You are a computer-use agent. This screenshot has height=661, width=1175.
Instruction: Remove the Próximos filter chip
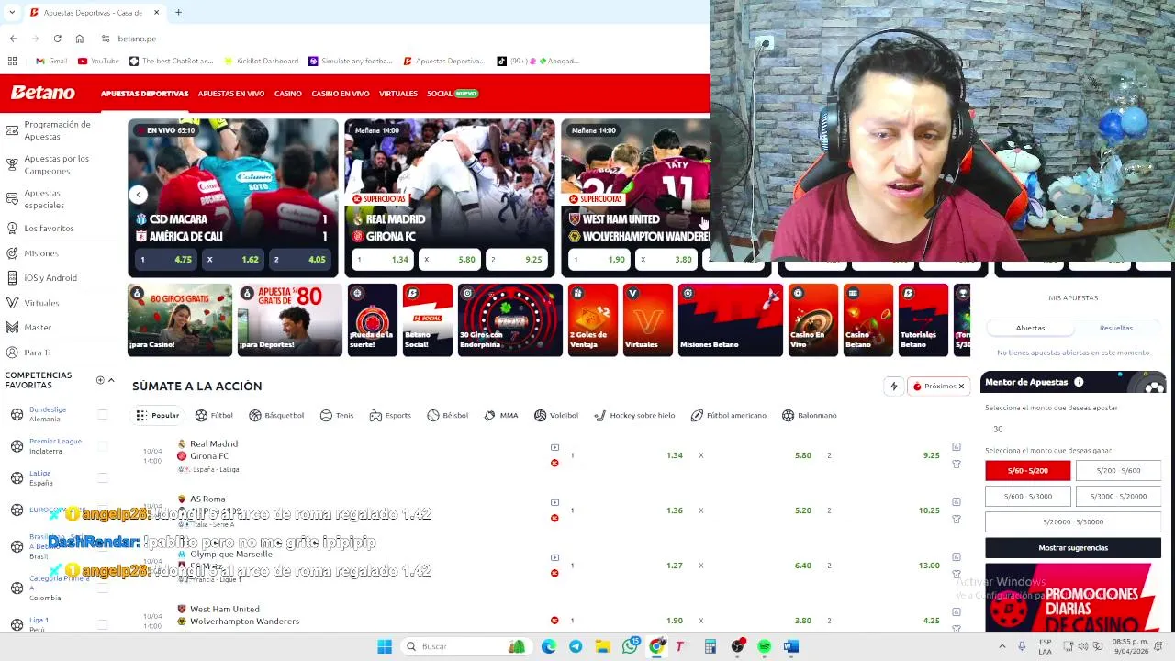(961, 387)
